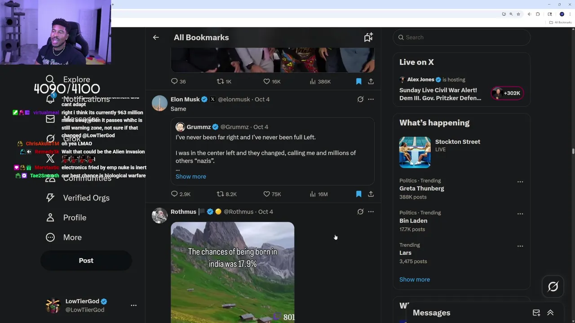This screenshot has height=323, width=575.
Task: Open Verified Orgs in sidebar
Action: [78, 198]
